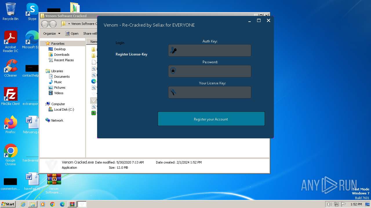Expand the address bar path dropdown arrow
This screenshot has width=371, height=208.
(x=69, y=24)
